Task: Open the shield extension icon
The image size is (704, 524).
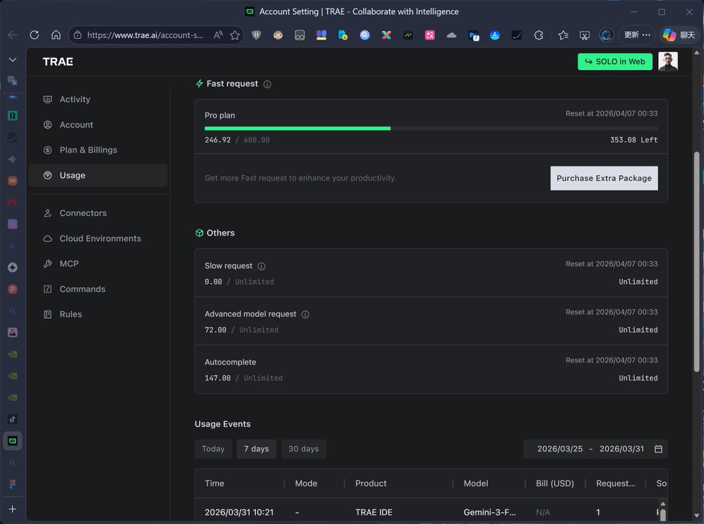Action: click(256, 35)
